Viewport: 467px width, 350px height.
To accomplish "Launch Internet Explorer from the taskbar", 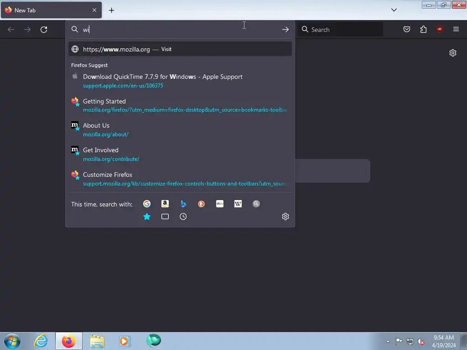I will click(x=41, y=341).
